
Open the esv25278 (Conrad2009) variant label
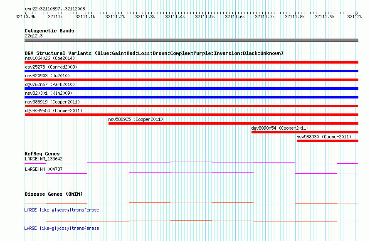(51, 67)
